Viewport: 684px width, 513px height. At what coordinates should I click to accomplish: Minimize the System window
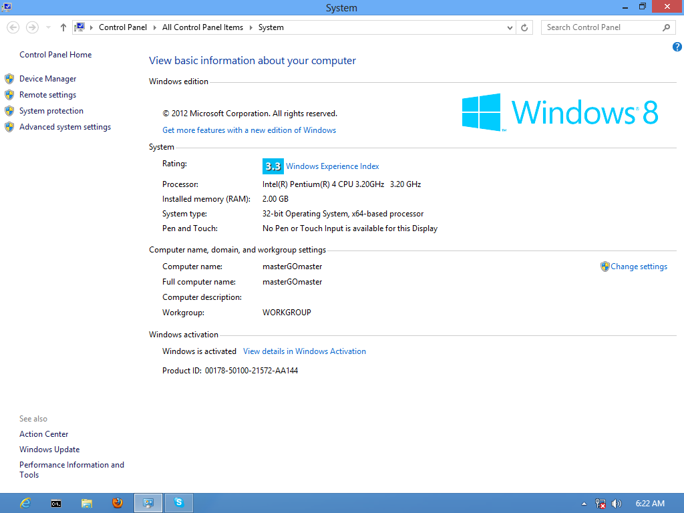pos(625,7)
